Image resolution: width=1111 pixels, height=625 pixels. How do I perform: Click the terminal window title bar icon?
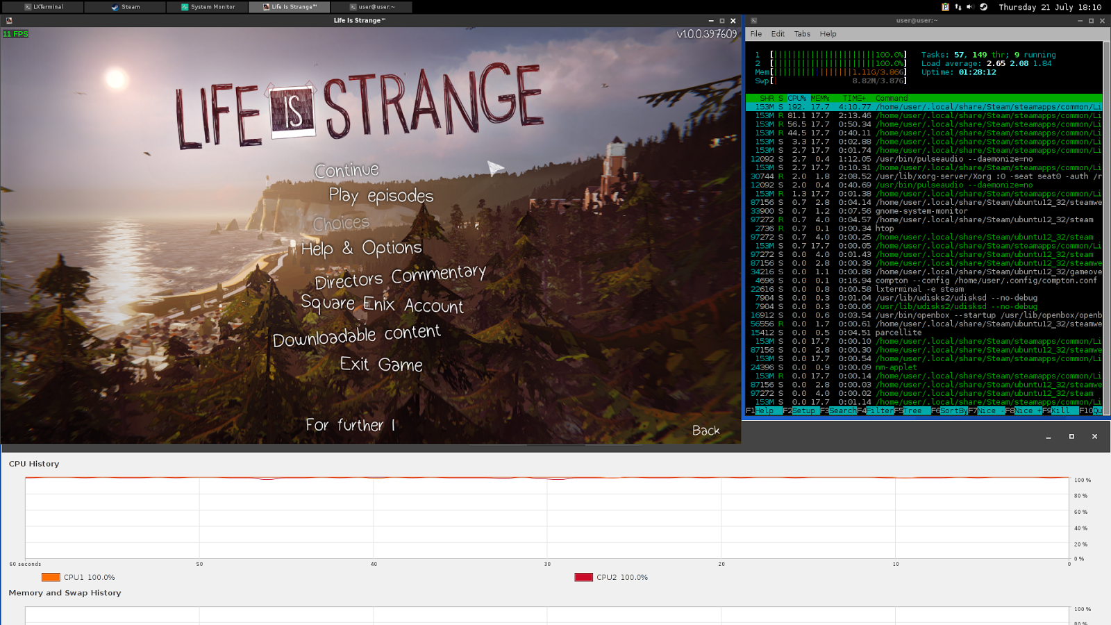click(x=753, y=21)
